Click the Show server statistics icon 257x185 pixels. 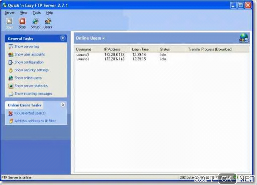tap(11, 86)
